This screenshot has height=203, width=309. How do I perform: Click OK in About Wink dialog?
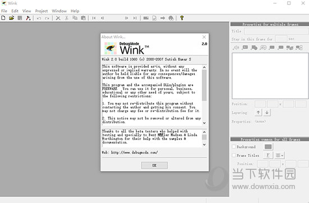[x=154, y=165]
